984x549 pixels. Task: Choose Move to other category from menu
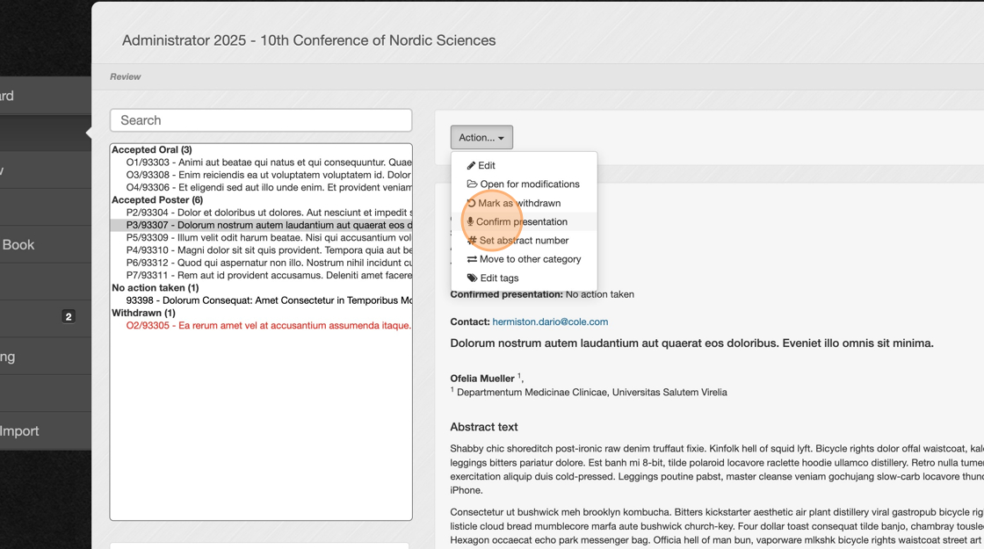point(524,259)
